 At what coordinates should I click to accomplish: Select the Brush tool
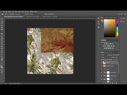click(2, 36)
